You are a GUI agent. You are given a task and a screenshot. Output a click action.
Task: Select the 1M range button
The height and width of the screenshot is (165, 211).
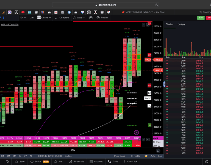tap(2, 156)
